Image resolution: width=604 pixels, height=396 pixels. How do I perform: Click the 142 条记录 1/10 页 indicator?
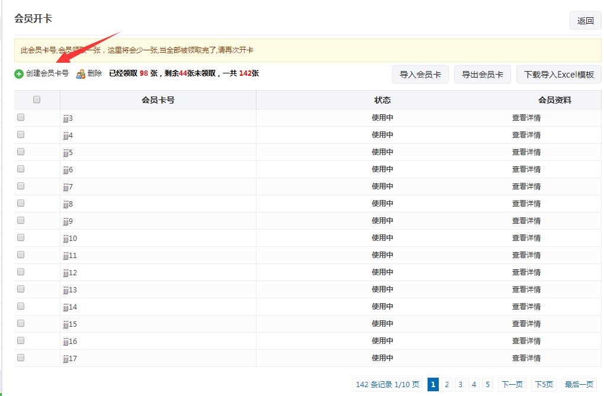pyautogui.click(x=387, y=384)
